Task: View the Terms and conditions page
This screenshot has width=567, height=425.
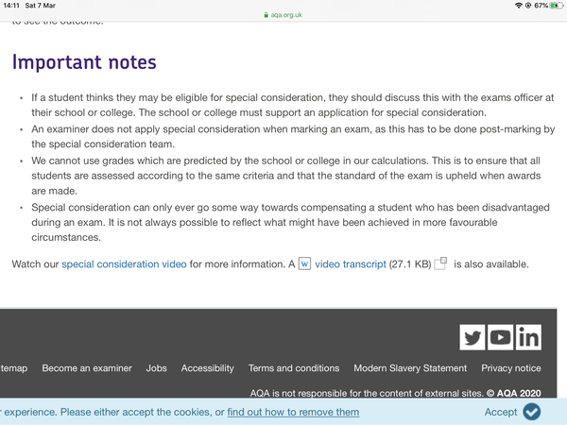Action: click(293, 368)
